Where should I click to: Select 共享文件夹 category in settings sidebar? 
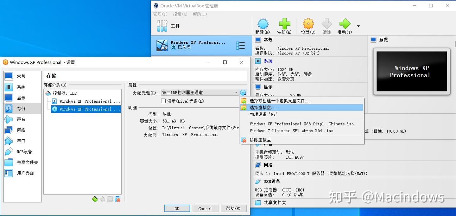[x=22, y=162]
